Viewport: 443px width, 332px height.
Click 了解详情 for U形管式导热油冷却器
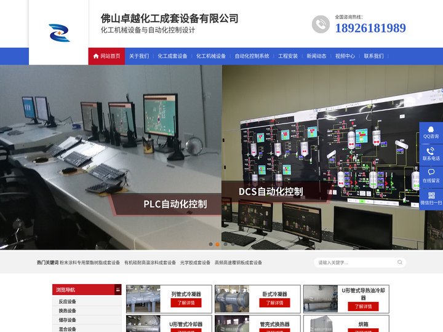coord(364,306)
